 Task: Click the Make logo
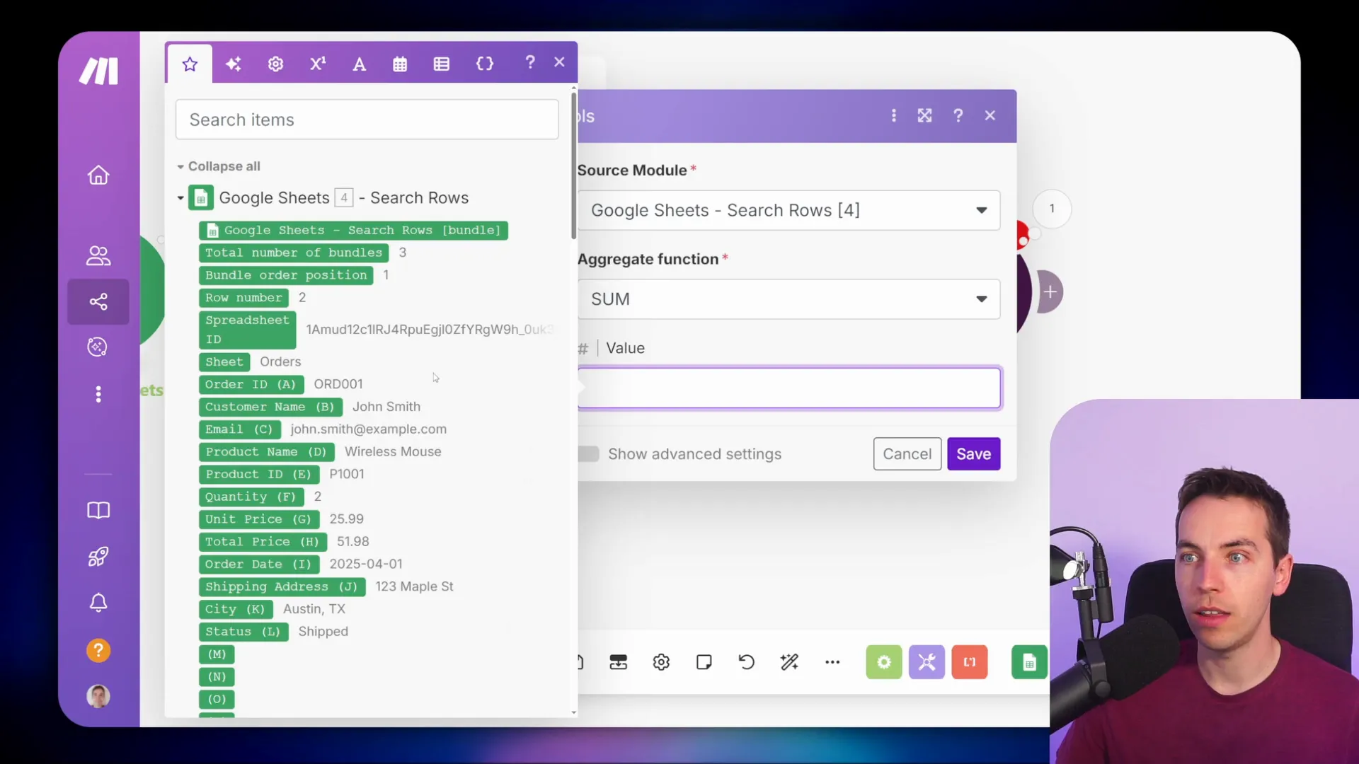98,71
